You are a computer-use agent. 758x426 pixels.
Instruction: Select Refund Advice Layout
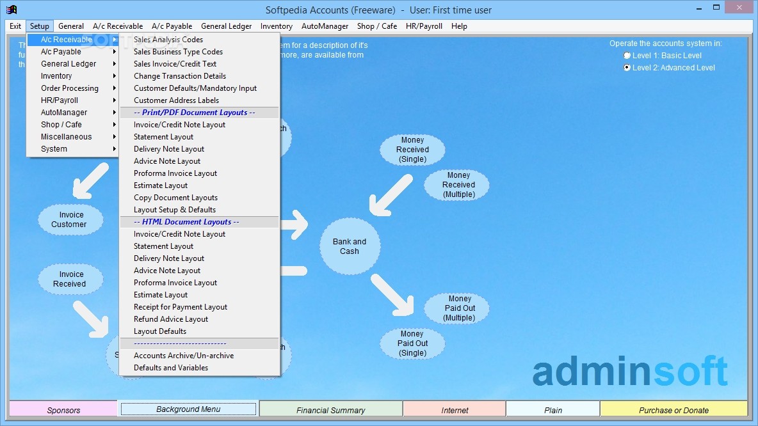199,319
